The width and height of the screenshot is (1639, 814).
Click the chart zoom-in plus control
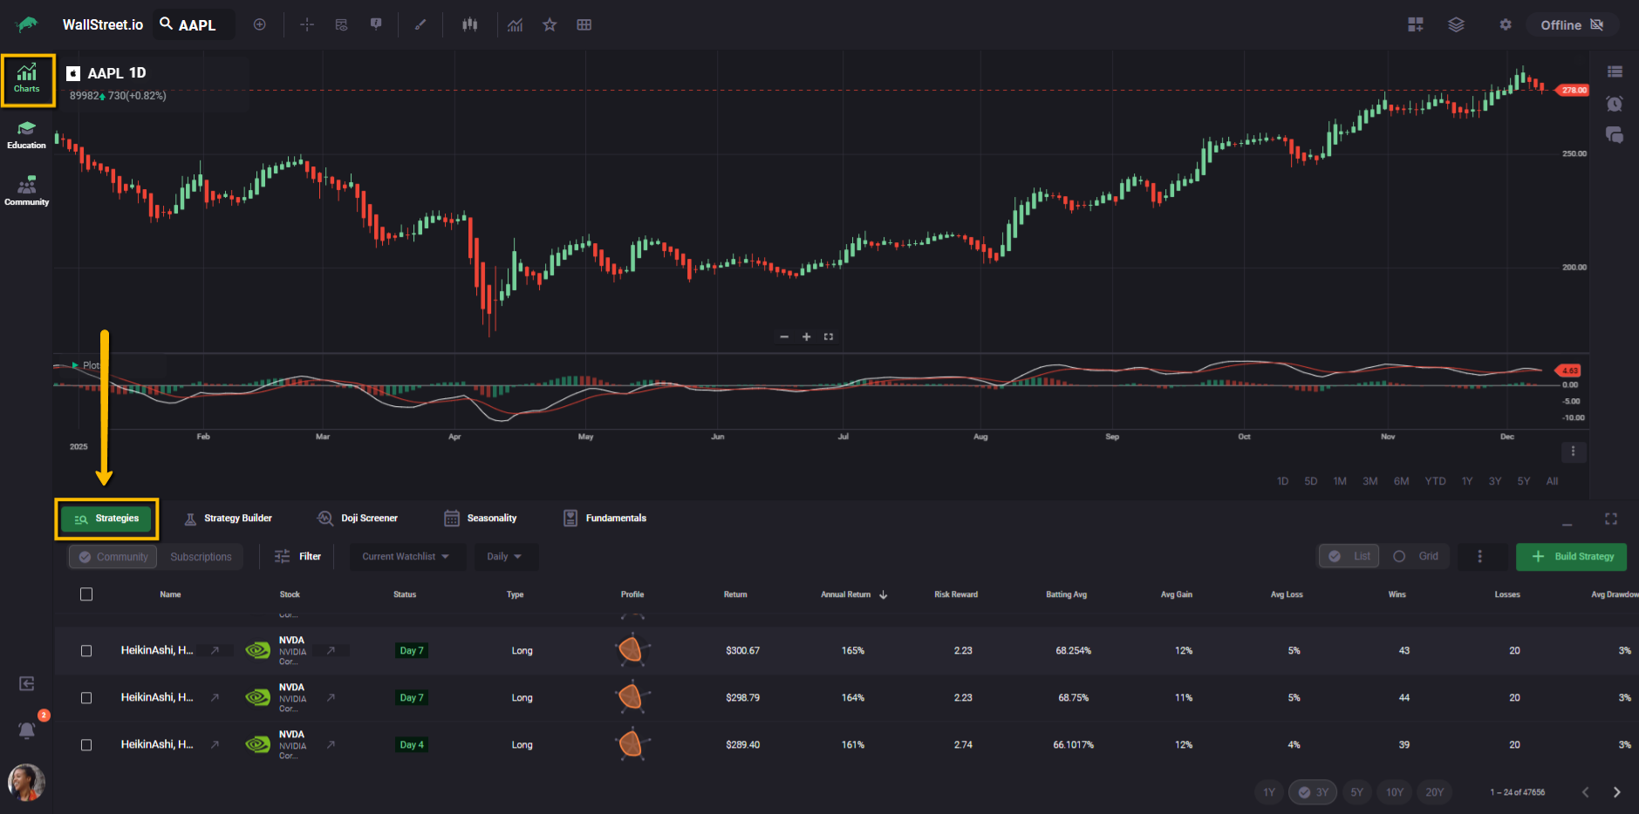pyautogui.click(x=807, y=336)
